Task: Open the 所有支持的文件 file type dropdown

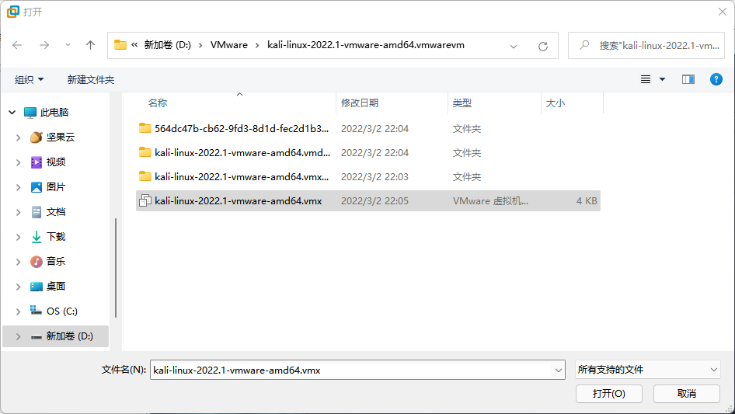Action: click(647, 370)
